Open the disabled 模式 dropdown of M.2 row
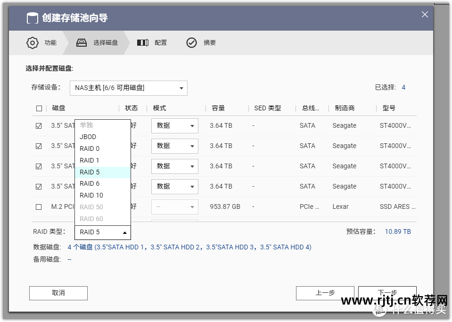This screenshot has width=452, height=322. pyautogui.click(x=175, y=206)
